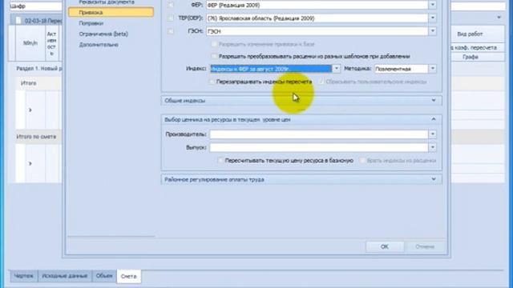
Task: Switch to the Исходные данные tab
Action: tap(65, 276)
